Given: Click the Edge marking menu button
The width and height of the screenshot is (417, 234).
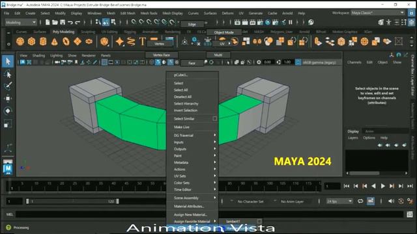Looking at the screenshot, I should [192, 24].
